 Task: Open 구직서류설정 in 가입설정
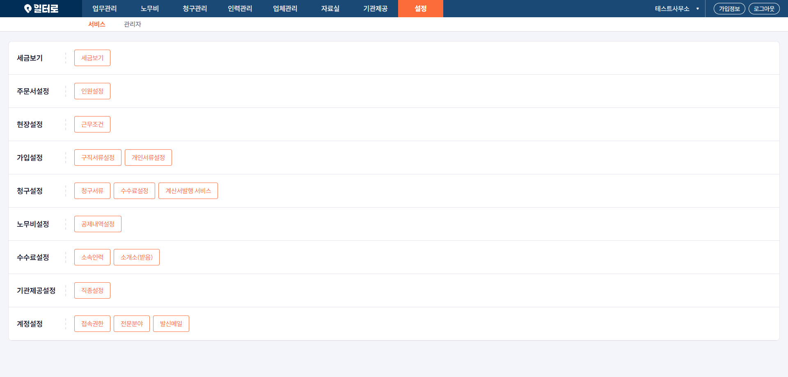[98, 158]
